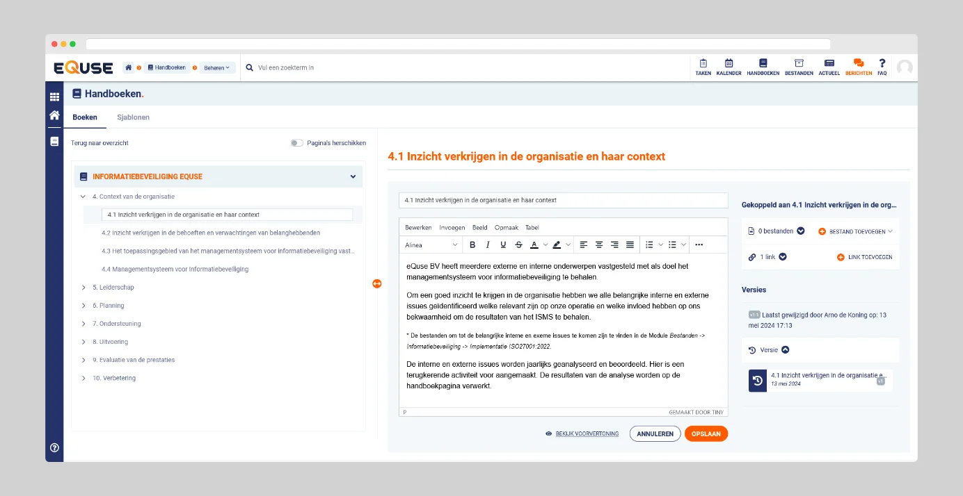Open the Taken icon in top navigation
Viewport: 963px width, 496px height.
(703, 67)
